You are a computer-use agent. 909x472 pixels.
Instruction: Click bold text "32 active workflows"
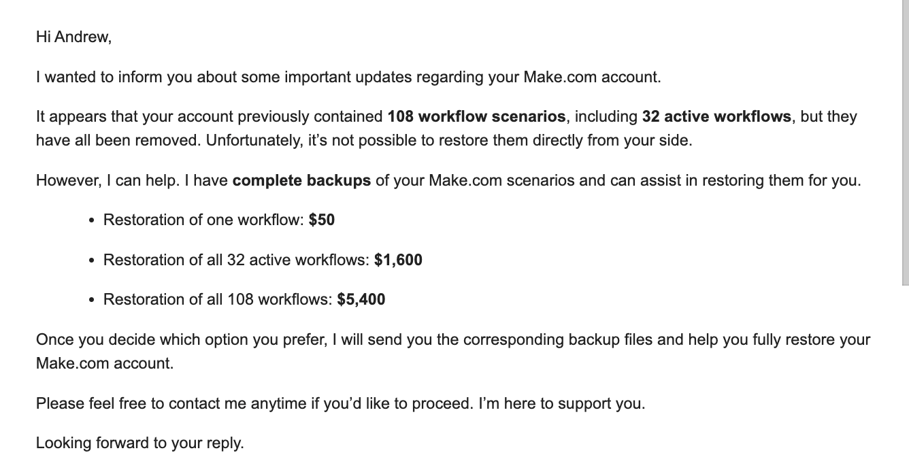point(716,116)
